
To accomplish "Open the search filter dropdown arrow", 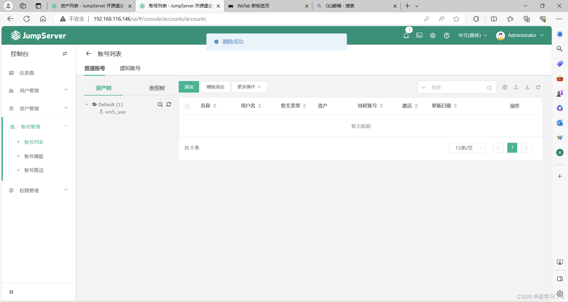I will (x=423, y=87).
